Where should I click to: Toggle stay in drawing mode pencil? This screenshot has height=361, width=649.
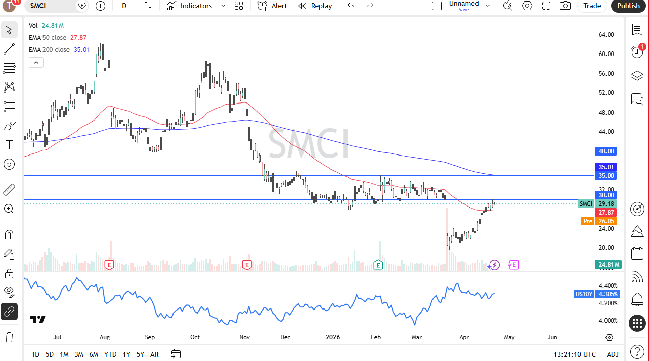(9, 254)
